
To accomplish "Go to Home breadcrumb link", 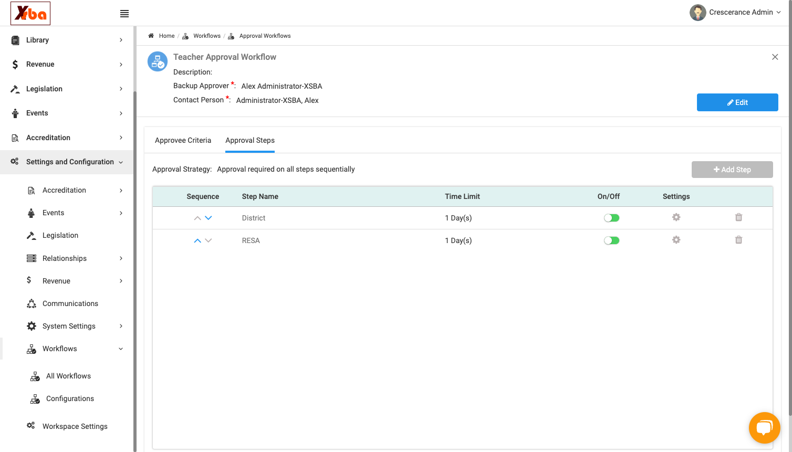I will point(166,36).
